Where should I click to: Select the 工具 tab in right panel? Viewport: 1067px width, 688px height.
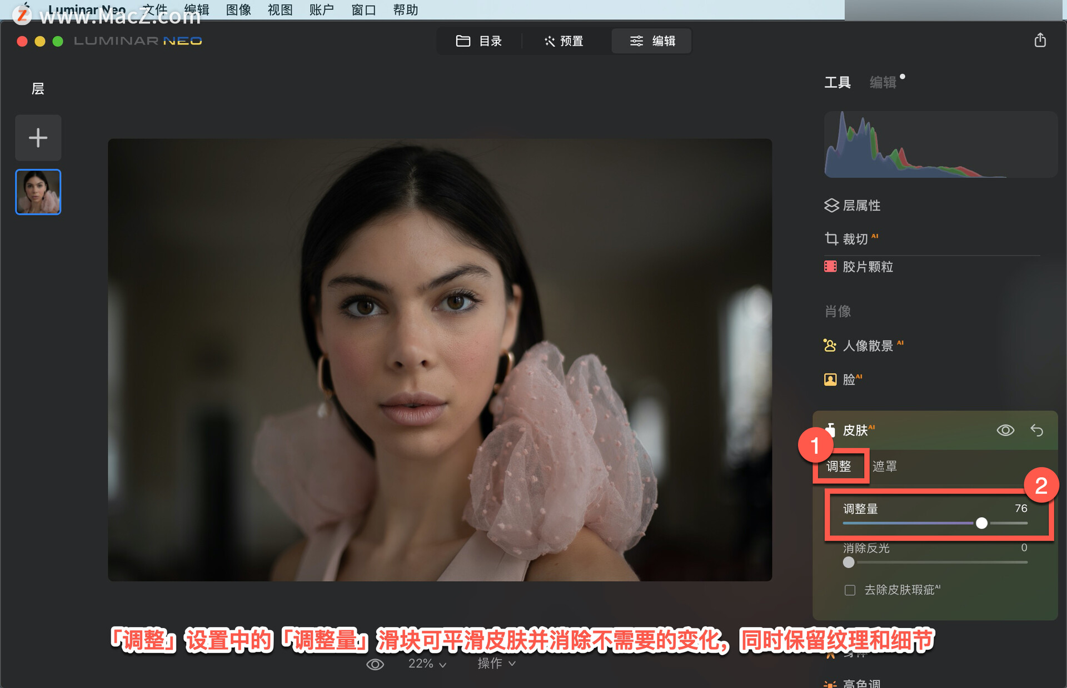tap(837, 82)
